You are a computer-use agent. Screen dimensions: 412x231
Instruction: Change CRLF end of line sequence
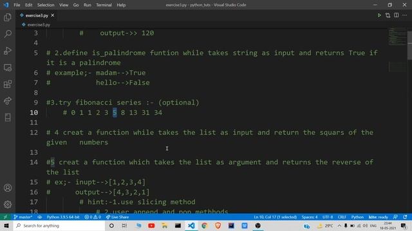[342, 217]
